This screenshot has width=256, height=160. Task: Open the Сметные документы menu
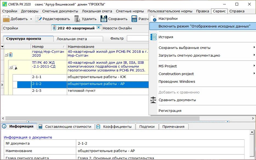pos(60,11)
